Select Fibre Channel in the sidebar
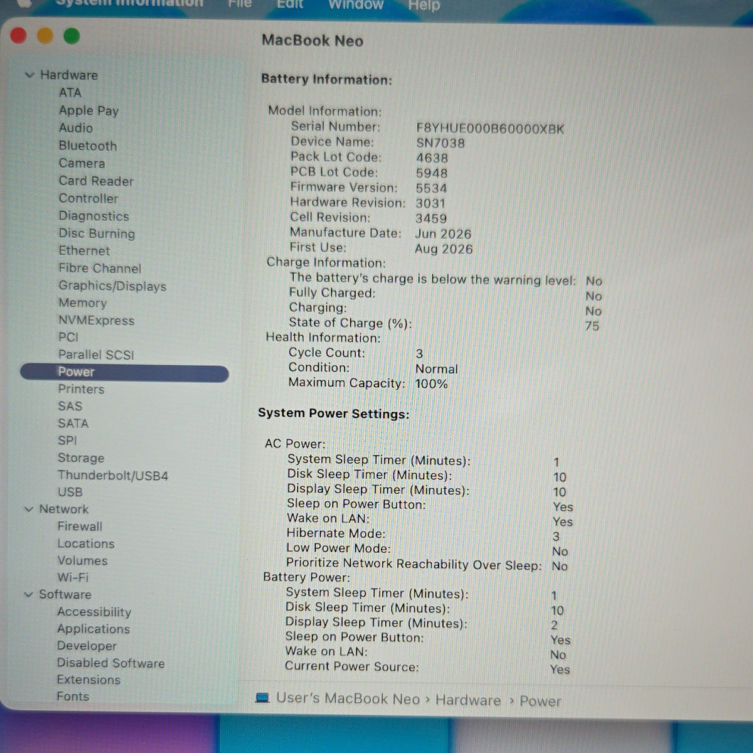Viewport: 753px width, 753px height. [100, 268]
